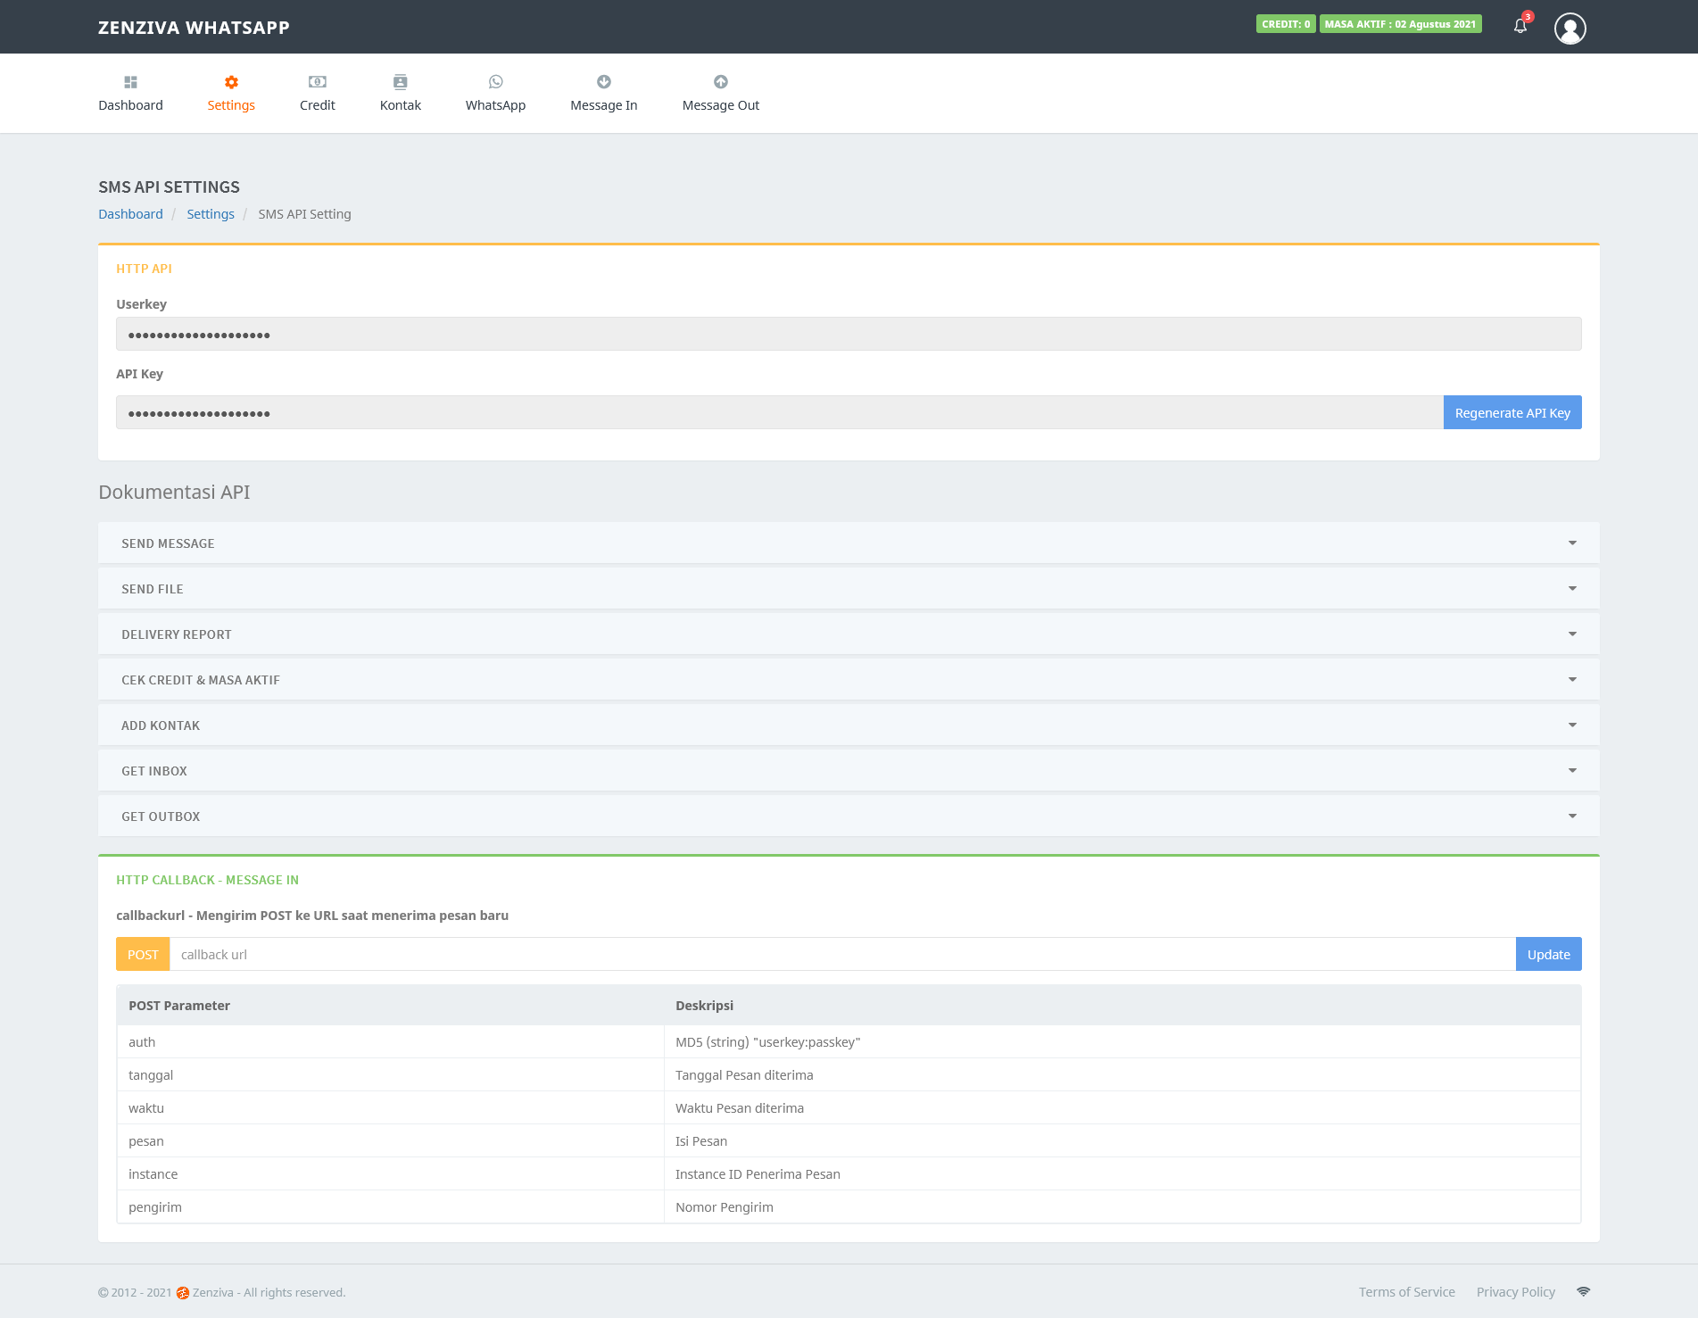Click the ZENZIVA WHATSAPP brand title
The image size is (1698, 1318).
(194, 28)
